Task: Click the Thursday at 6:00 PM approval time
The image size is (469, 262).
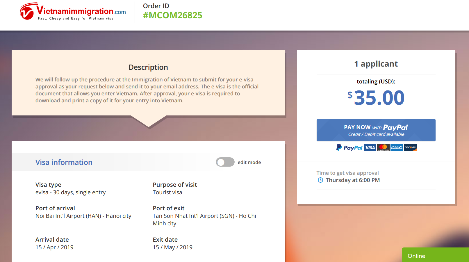Action: pos(352,180)
